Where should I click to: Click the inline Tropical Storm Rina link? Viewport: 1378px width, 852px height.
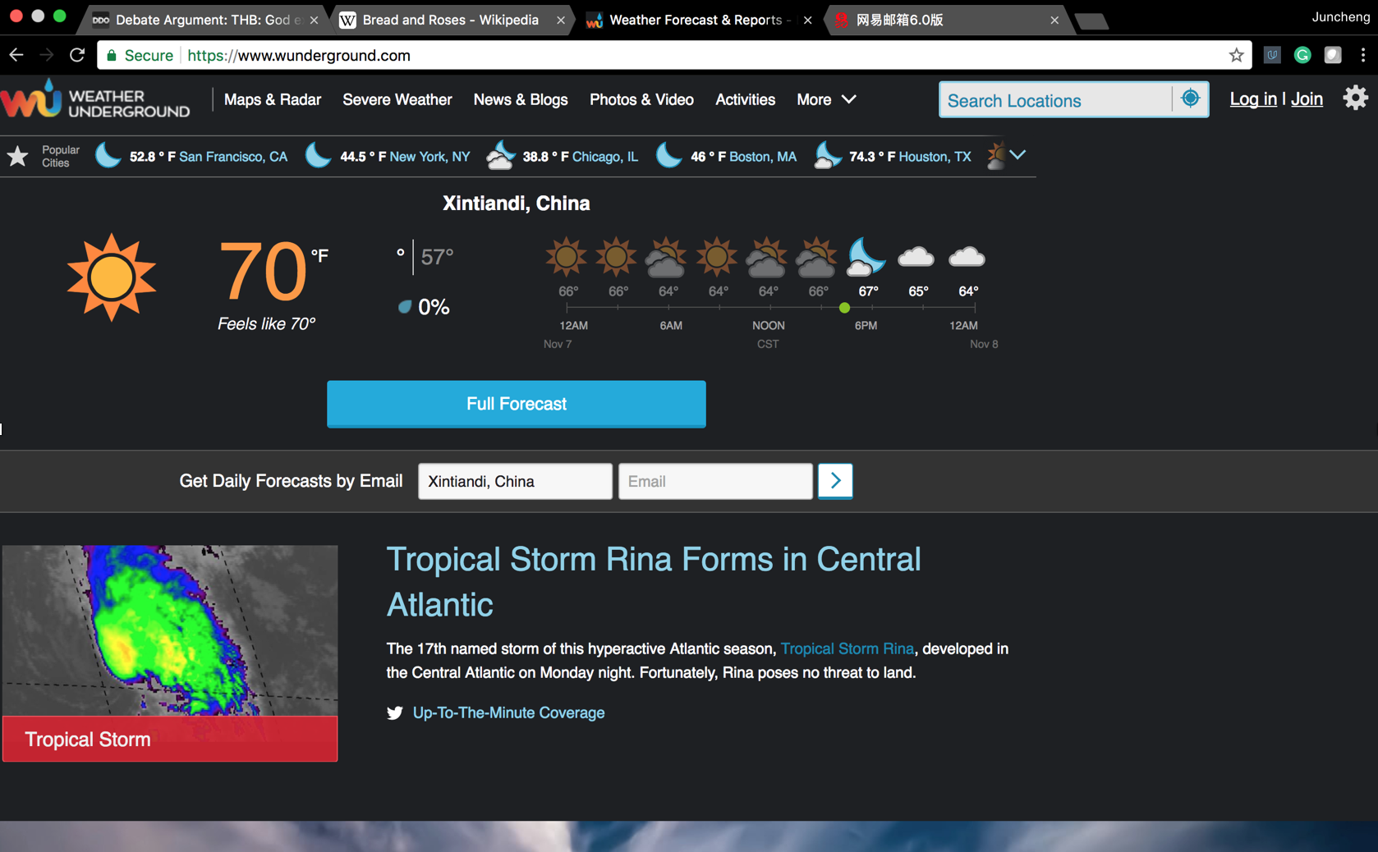(847, 648)
